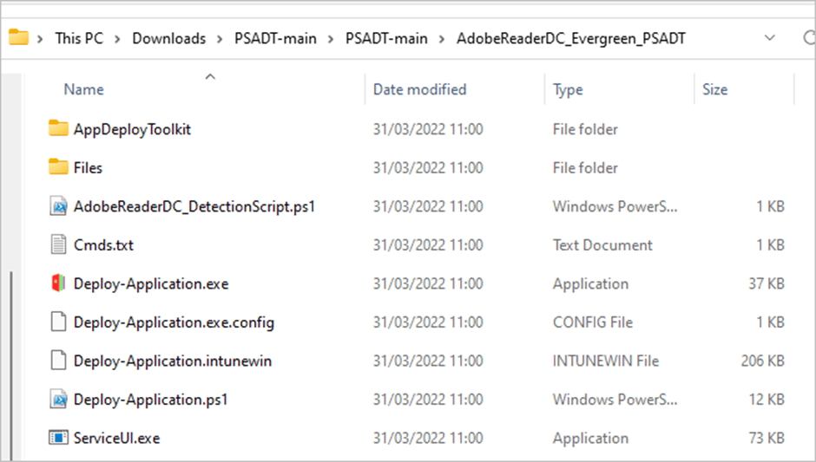The height and width of the screenshot is (462, 816).
Task: Go to This PC in the breadcrumb
Action: point(79,38)
